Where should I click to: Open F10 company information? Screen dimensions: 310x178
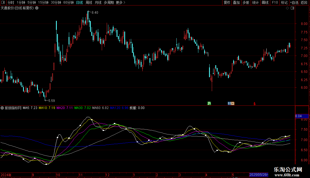point(275,2)
